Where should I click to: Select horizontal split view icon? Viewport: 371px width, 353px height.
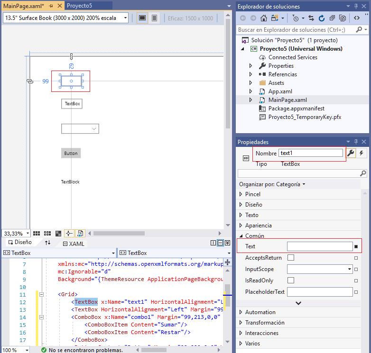tap(220, 243)
